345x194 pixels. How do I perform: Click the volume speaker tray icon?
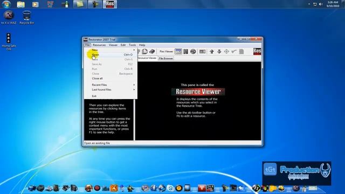tap(321, 4)
